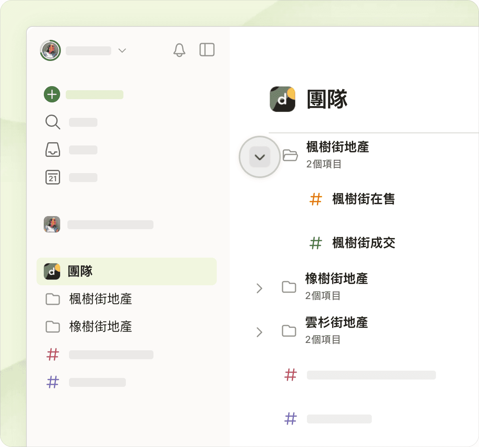Open the calendar icon showing 21
Viewport: 479px width, 447px height.
52,177
